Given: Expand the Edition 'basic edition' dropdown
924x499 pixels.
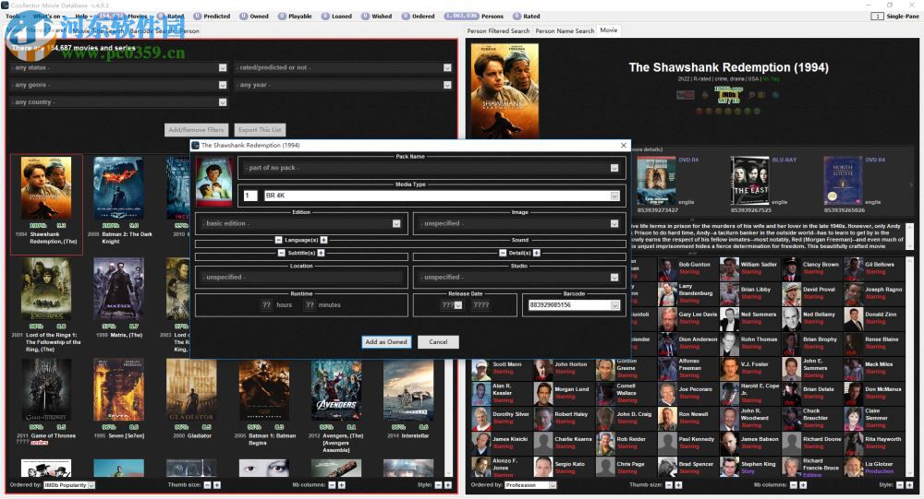Looking at the screenshot, I should pyautogui.click(x=396, y=223).
